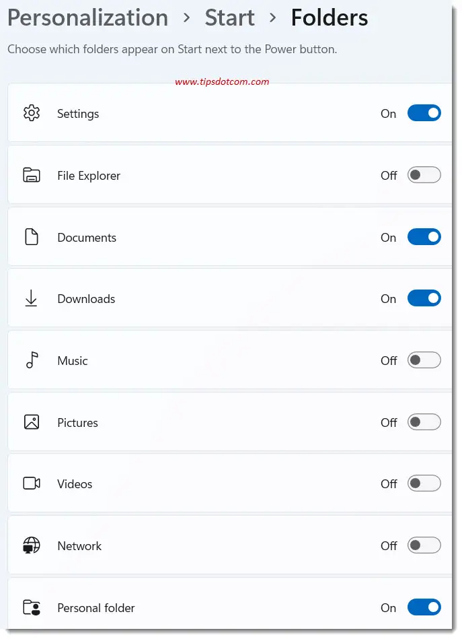Click the Music note icon
Viewport: 462px width, 639px height.
(32, 360)
